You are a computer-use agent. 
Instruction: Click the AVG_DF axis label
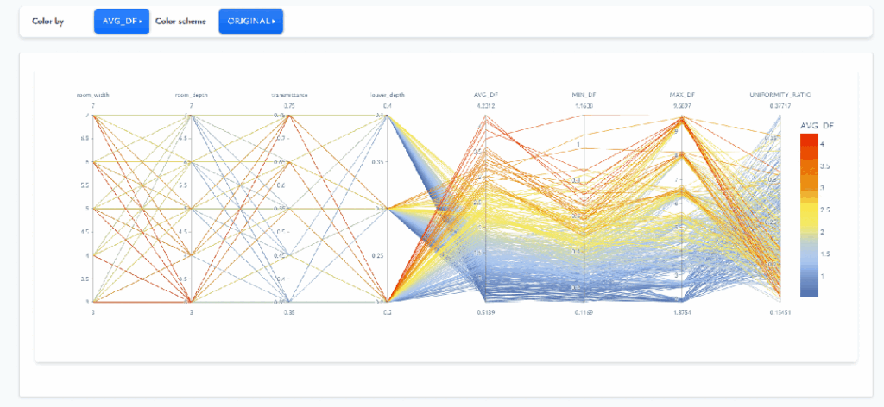point(486,94)
